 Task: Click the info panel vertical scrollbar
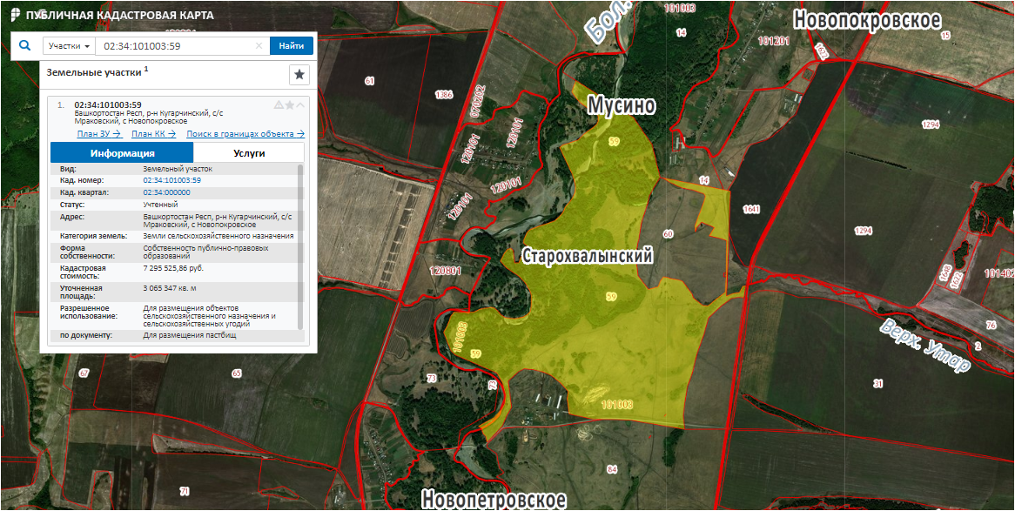click(x=301, y=244)
